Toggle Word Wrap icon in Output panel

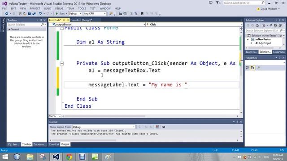pyautogui.click(x=163, y=127)
